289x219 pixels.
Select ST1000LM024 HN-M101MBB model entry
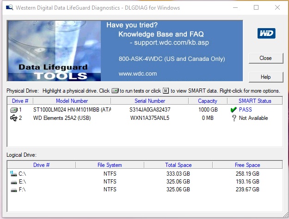72,110
